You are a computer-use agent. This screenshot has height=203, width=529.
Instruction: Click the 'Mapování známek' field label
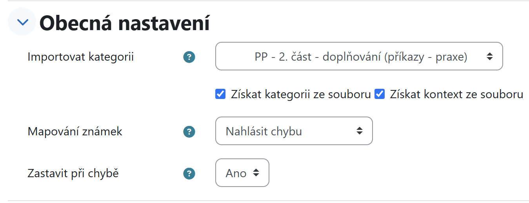click(75, 131)
